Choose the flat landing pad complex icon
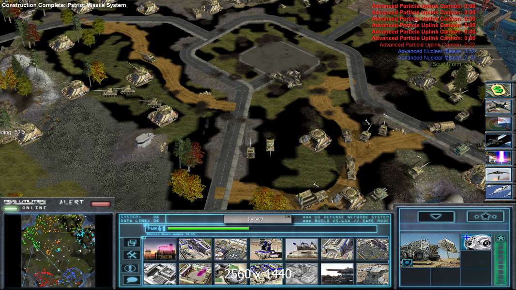Image resolution: width=516 pixels, height=290 pixels. 373,249
